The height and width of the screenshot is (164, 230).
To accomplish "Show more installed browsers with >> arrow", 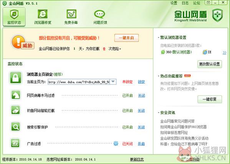I will 224,52.
